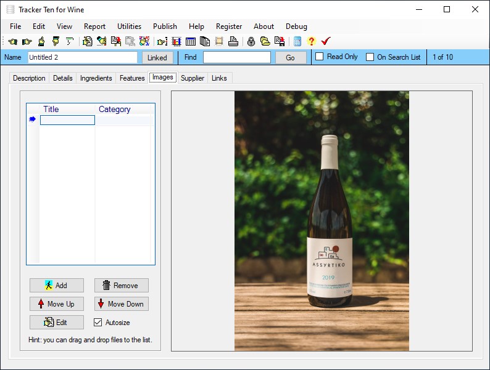Viewport: 490px width, 370px height.
Task: Click the printer icon in toolbar
Action: click(233, 42)
